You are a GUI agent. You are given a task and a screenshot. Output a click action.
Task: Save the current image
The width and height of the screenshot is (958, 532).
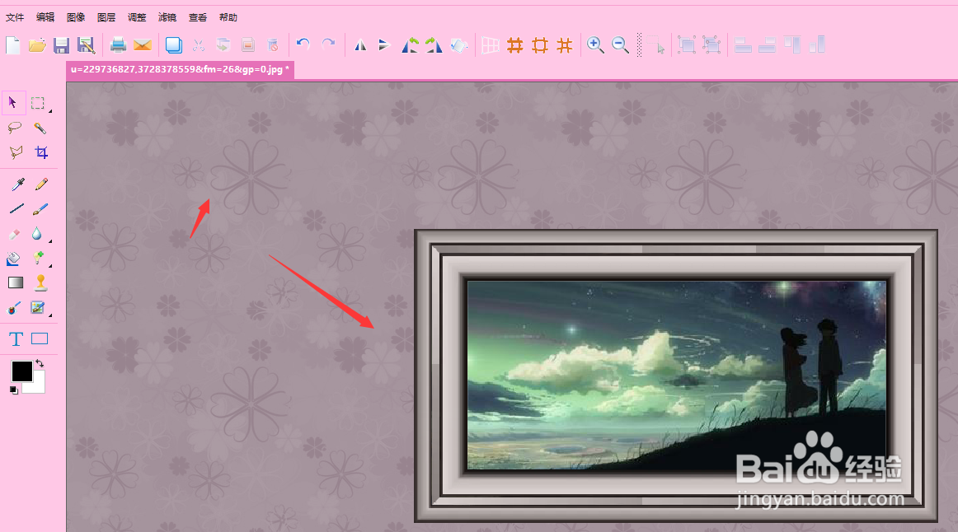[61, 45]
